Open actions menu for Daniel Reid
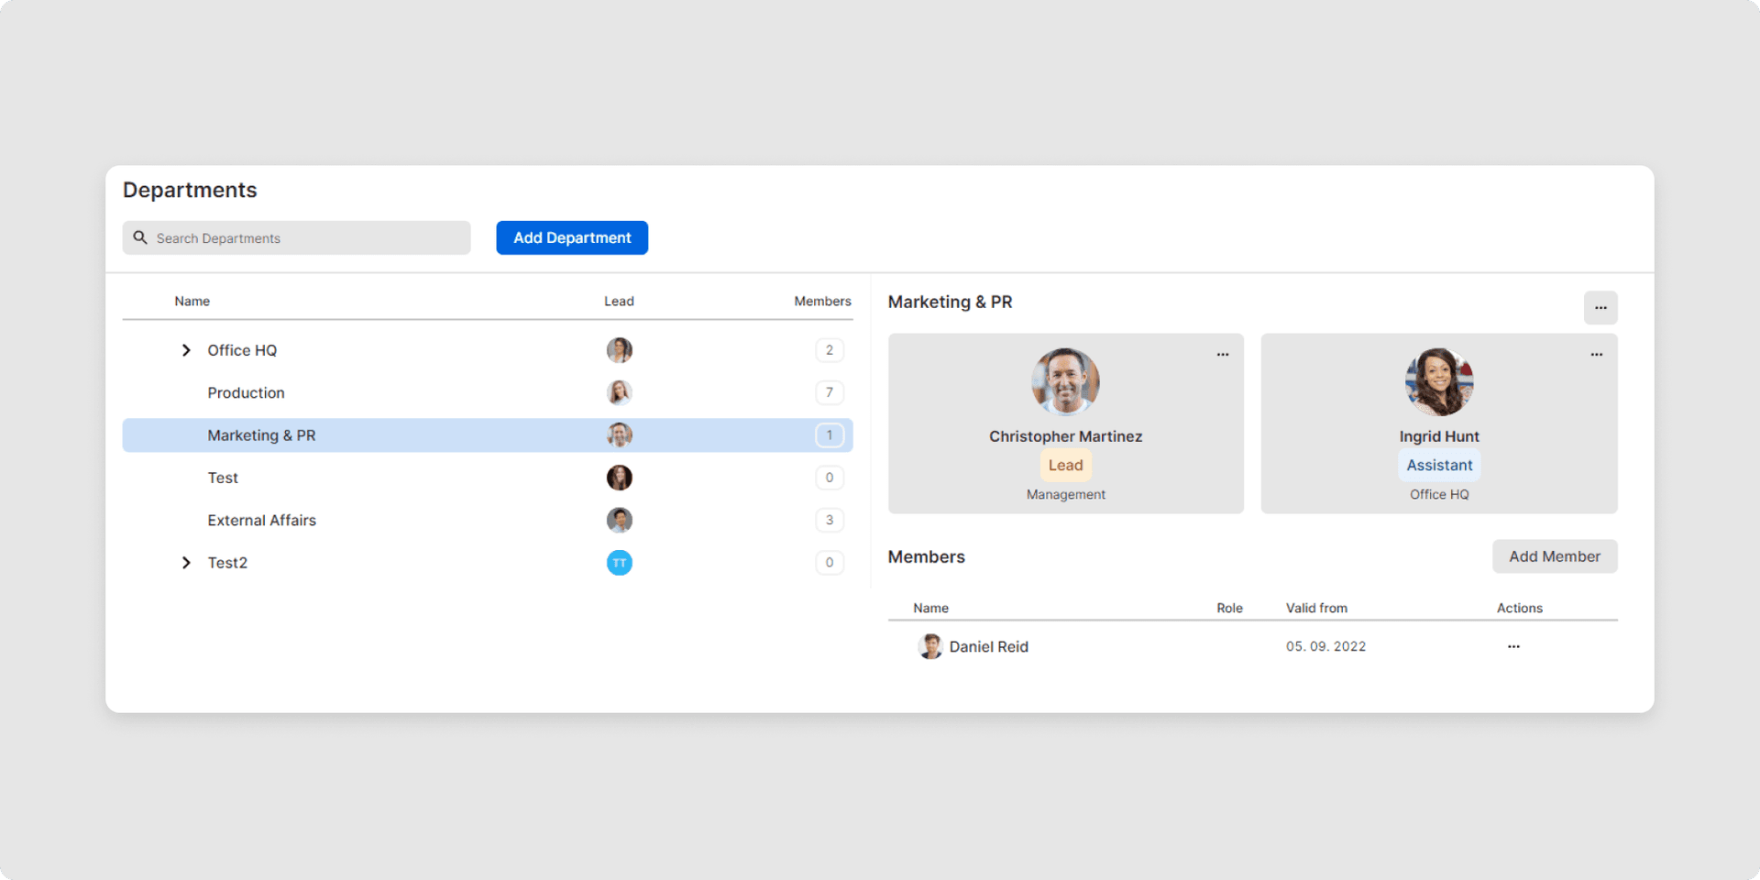1760x880 pixels. 1512,647
